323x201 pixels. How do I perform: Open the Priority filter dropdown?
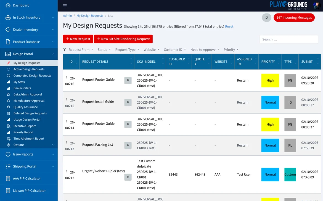point(231,49)
